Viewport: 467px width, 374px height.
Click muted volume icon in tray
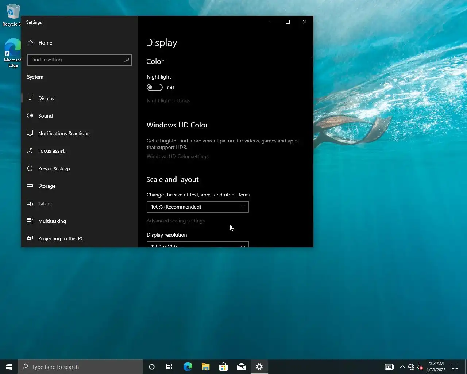pyautogui.click(x=420, y=367)
